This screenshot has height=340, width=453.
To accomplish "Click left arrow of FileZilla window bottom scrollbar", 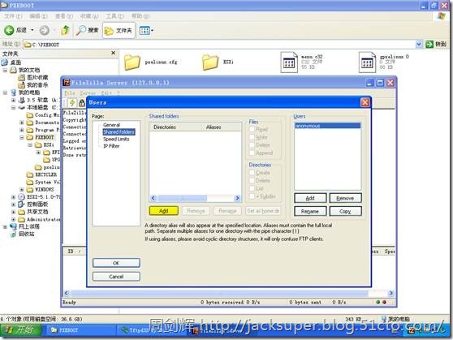I will pos(67,293).
